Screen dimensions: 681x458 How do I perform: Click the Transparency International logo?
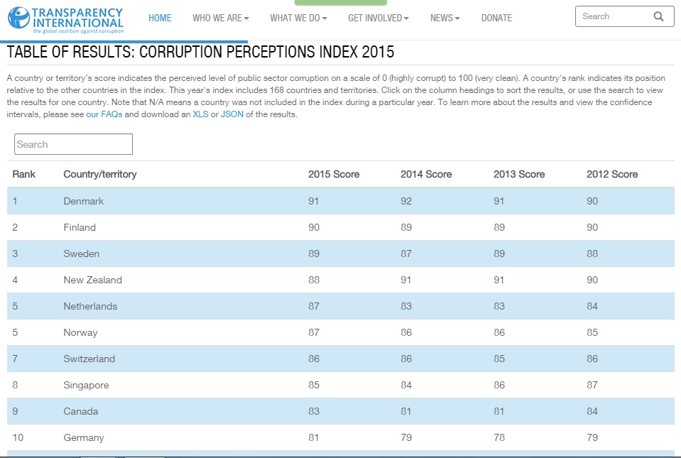(65, 19)
